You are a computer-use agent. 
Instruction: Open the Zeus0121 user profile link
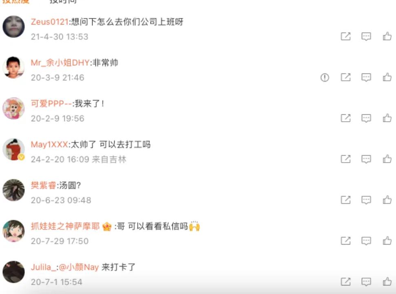[x=49, y=22]
